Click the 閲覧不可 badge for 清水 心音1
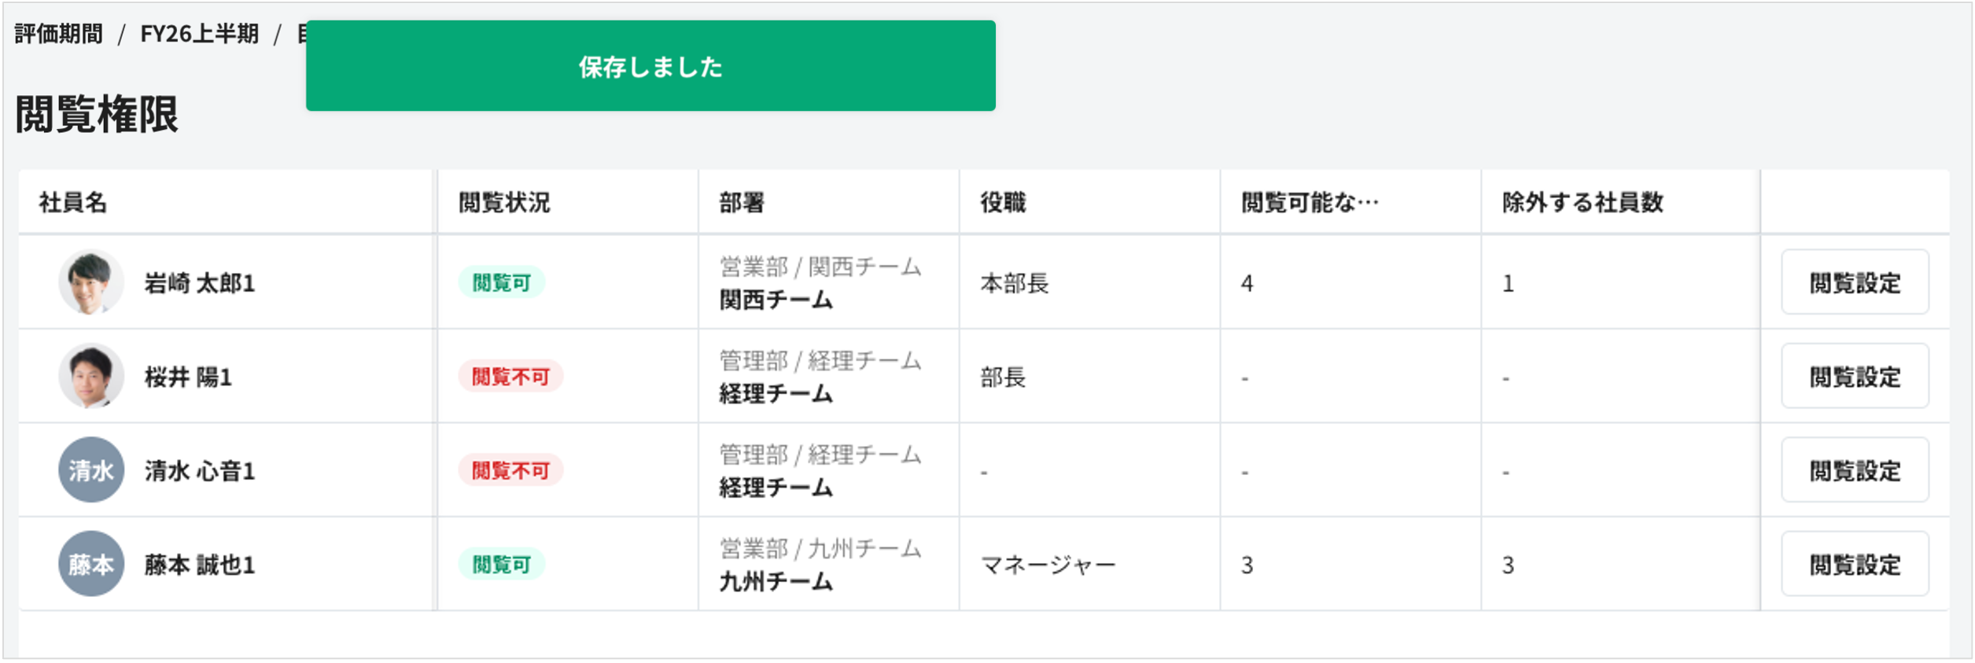Screen dimensions: 1975x663 point(510,470)
